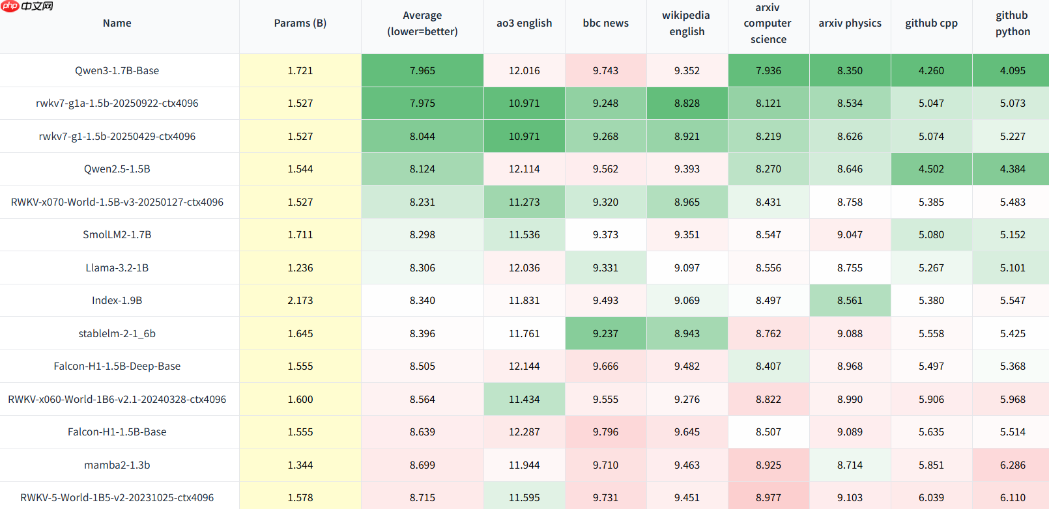Sort by the Params (B) column header

click(x=300, y=23)
